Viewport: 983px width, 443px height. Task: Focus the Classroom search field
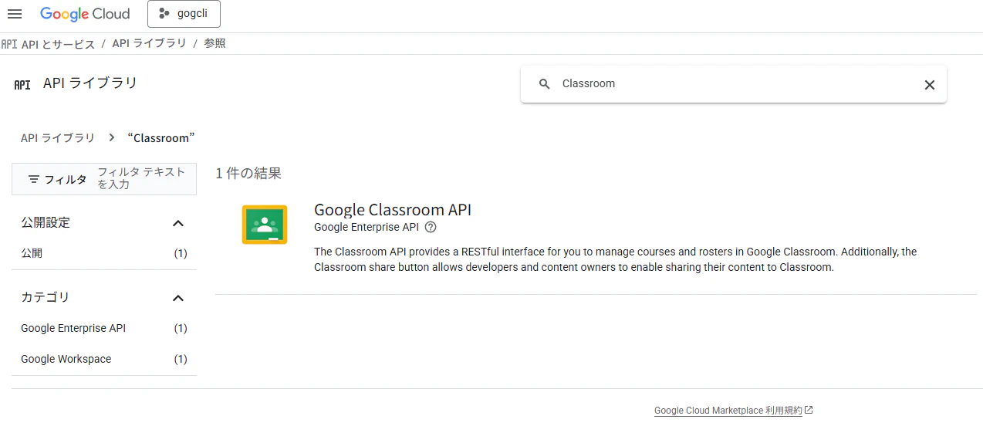pos(733,84)
